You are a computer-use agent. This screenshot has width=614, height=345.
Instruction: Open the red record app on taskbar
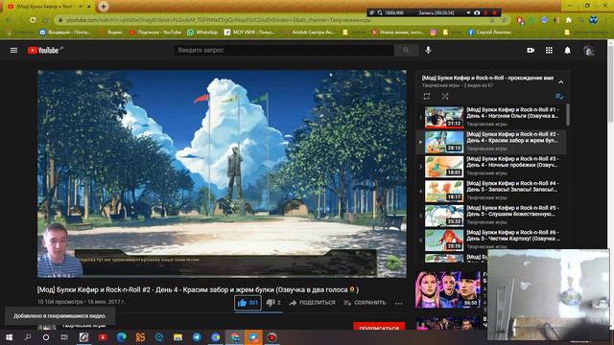click(x=272, y=337)
